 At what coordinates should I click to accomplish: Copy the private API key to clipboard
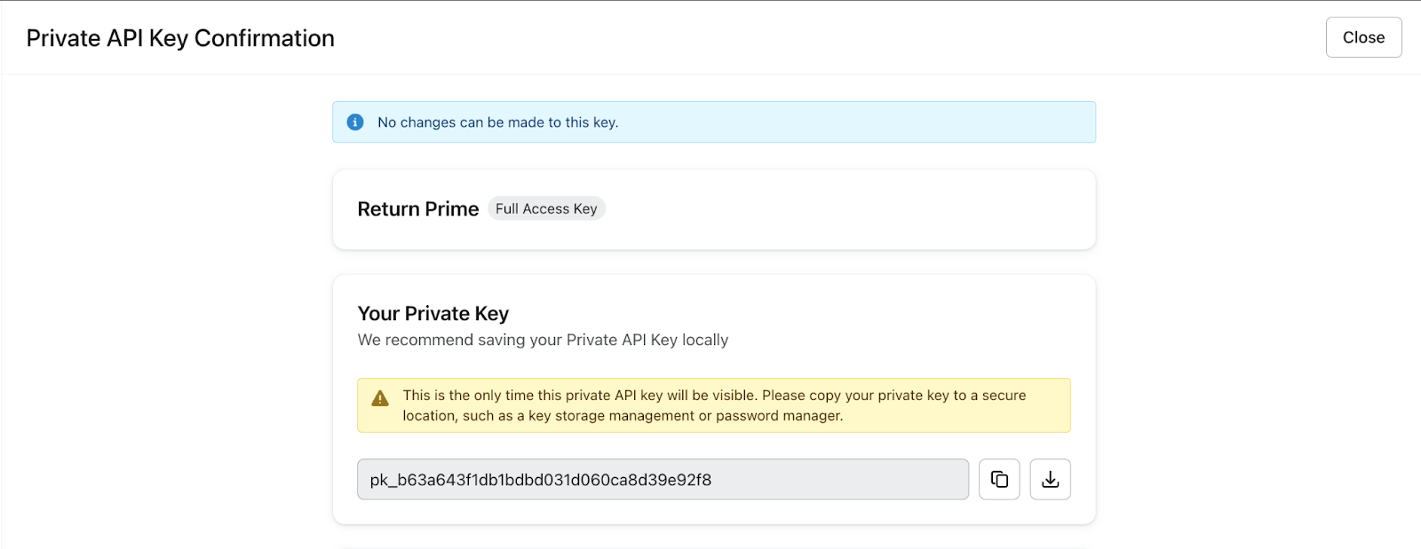[x=999, y=479]
